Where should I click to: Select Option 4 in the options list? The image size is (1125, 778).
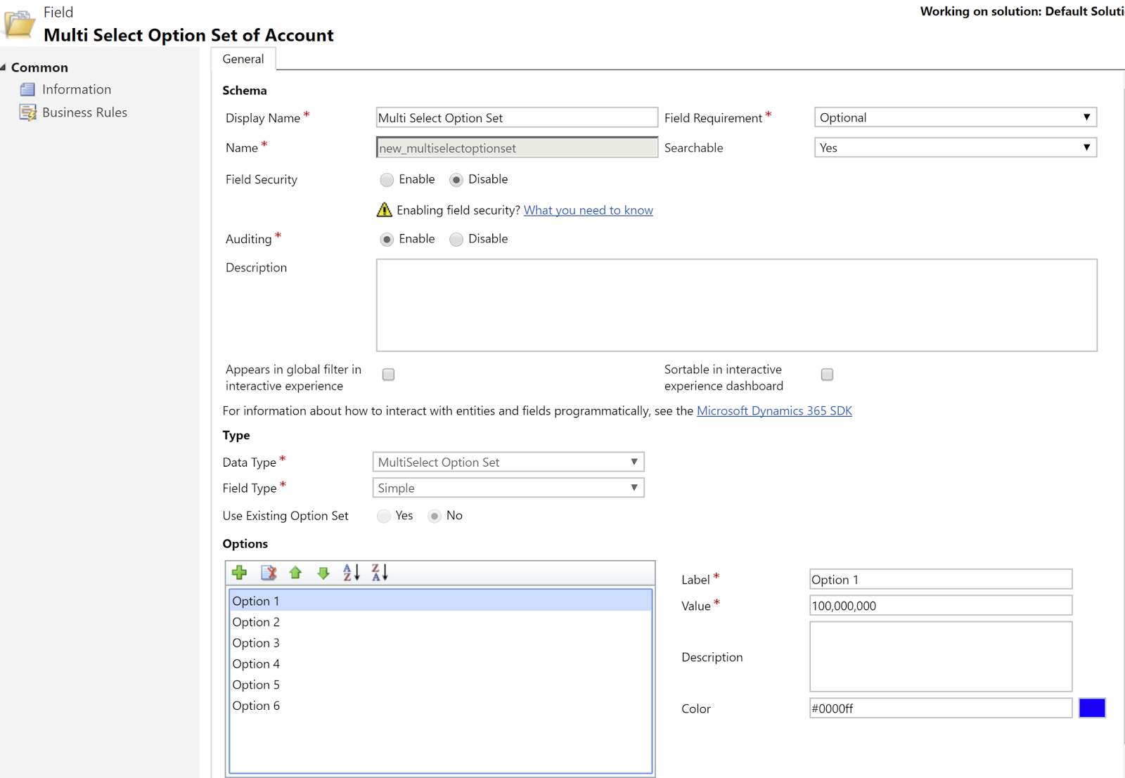point(256,663)
